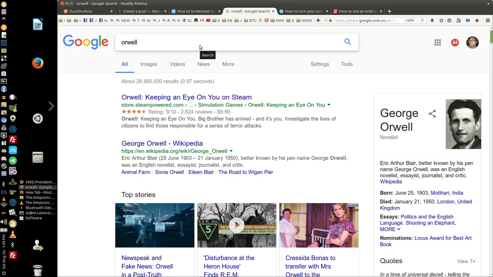
Task: Open the user switch desktop icon
Action: point(38,245)
